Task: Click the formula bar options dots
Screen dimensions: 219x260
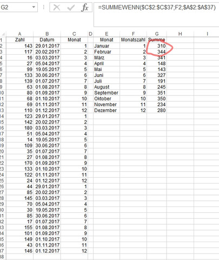Action: (x=44, y=7)
